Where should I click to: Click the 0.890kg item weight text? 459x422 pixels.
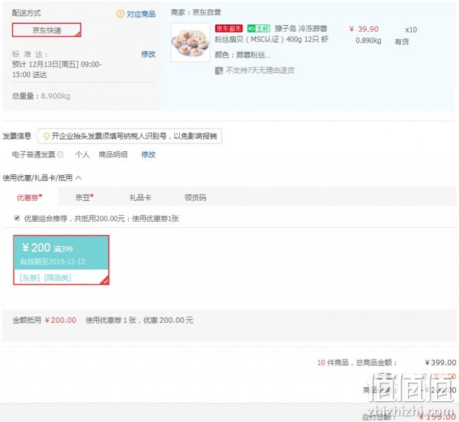368,40
